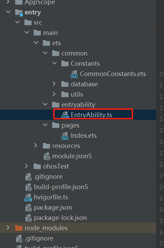Expand the ohosTest folder

tap(26, 166)
